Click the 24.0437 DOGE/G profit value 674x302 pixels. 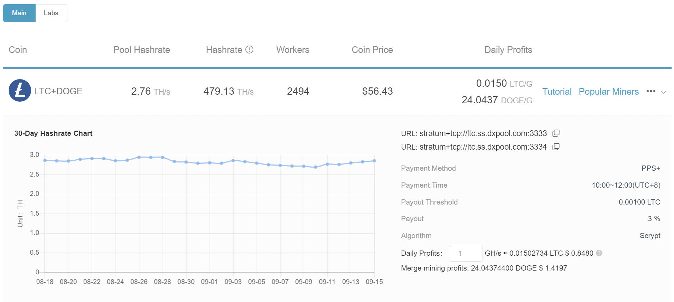[x=497, y=100]
